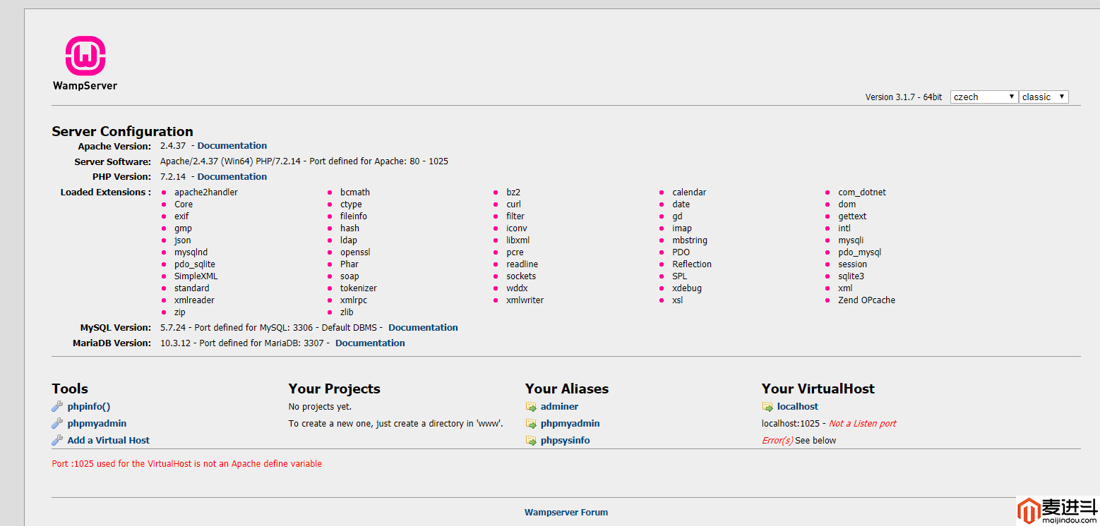1100x526 pixels.
Task: Click the xdebug extension entry
Action: point(687,288)
